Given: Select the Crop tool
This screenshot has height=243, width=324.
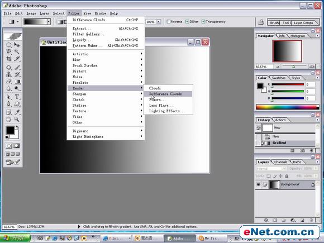Looking at the screenshot, I should point(9,59).
